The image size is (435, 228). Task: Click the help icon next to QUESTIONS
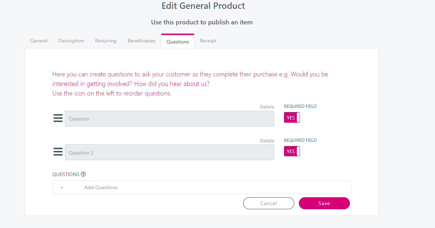83,174
